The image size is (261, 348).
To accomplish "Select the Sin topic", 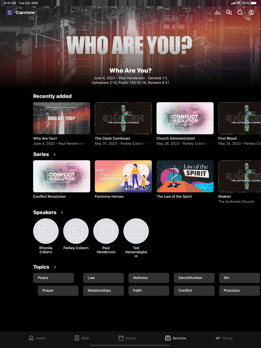I will click(x=240, y=278).
